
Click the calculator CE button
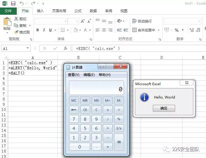coord(85,110)
